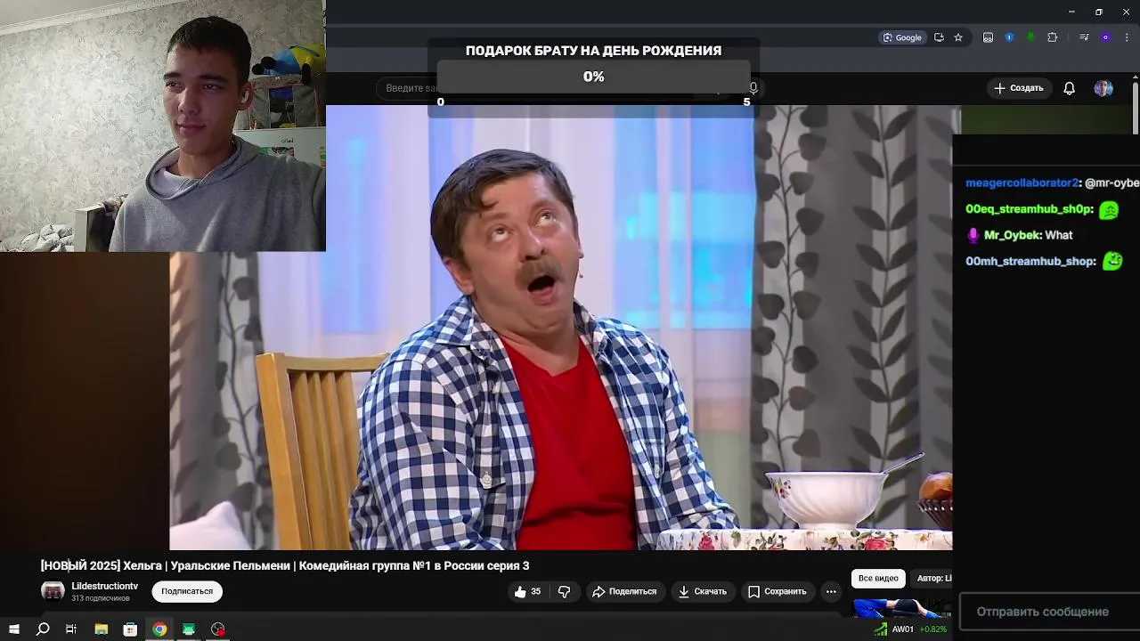1140x641 pixels.
Task: Like the video with thumbs-up icon
Action: 527,591
